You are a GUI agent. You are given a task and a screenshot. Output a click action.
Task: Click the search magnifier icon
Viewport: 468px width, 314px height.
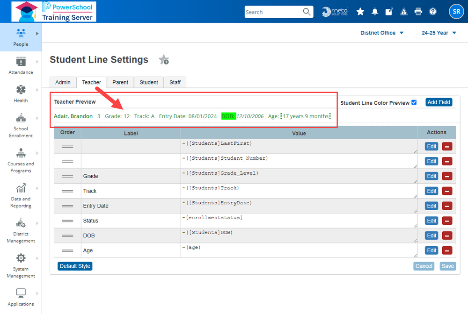coord(307,12)
